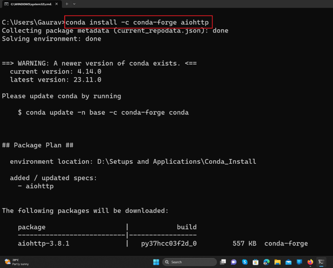Click the '557 KB' size value
Screen dimensions: 333x268
click(x=244, y=243)
